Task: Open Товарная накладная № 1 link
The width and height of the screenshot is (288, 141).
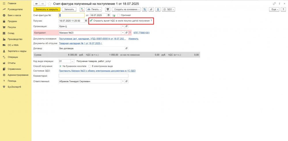Action: [x=81, y=43]
